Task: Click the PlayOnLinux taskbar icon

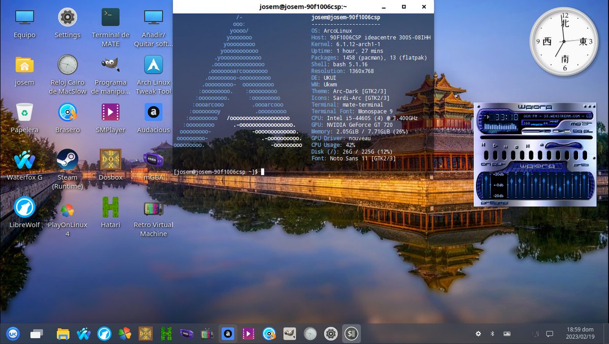Action: pyautogui.click(x=125, y=333)
